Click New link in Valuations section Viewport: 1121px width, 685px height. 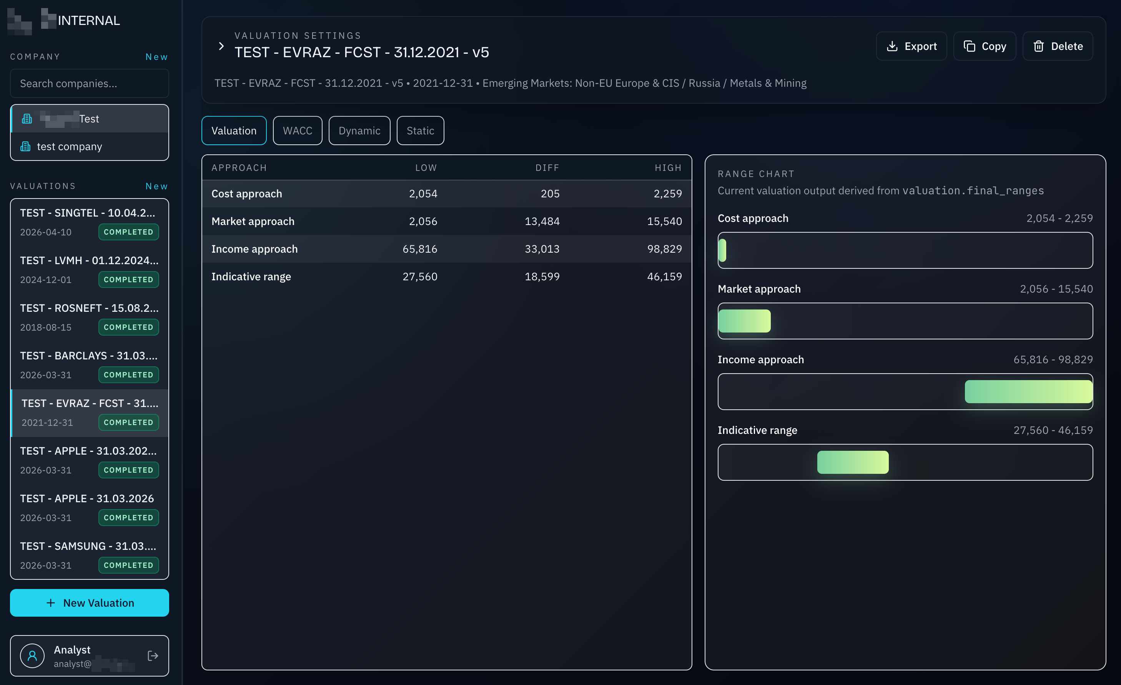coord(156,186)
